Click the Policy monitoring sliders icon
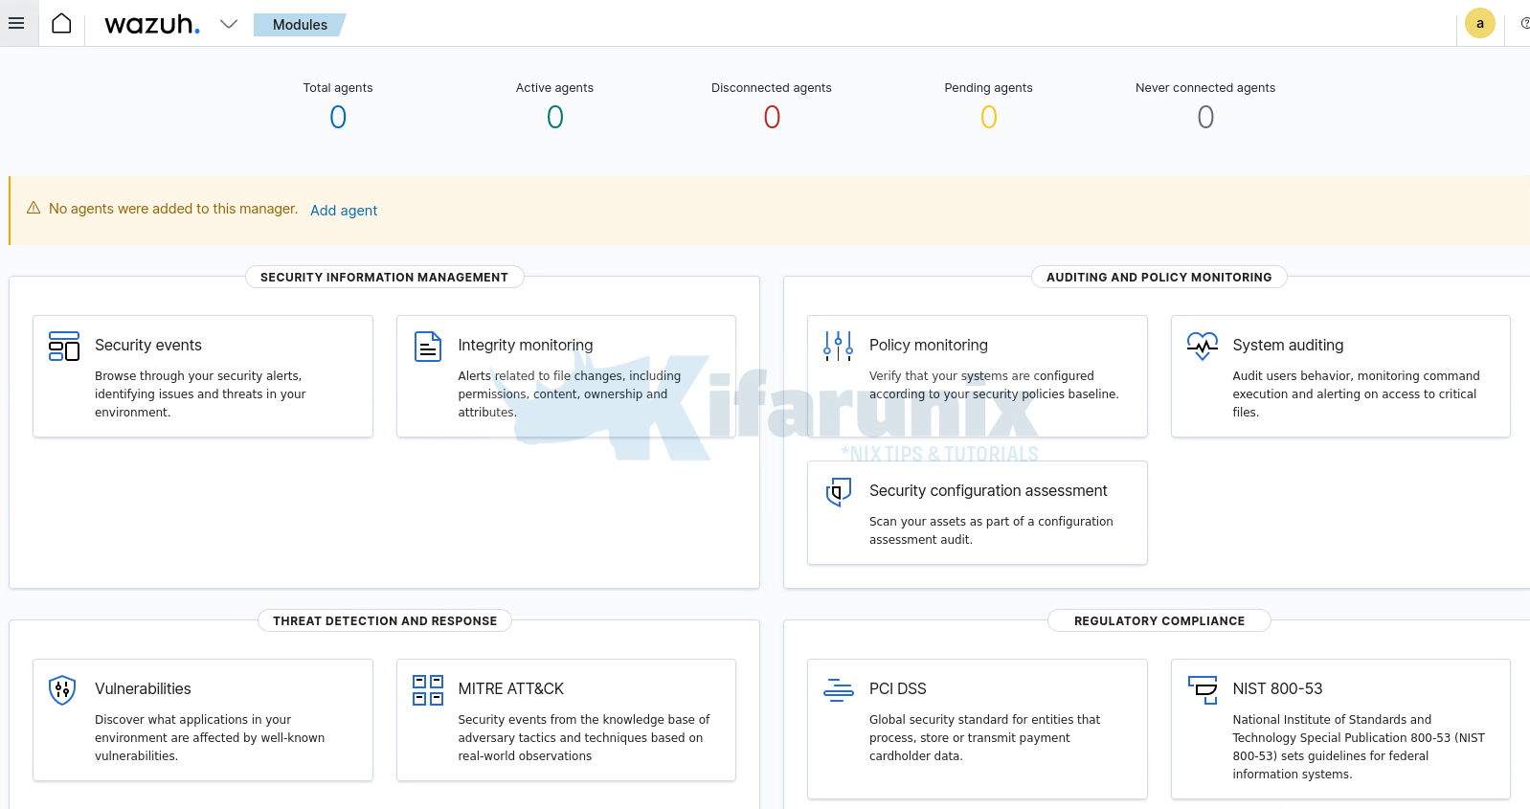1530x809 pixels. [x=839, y=346]
